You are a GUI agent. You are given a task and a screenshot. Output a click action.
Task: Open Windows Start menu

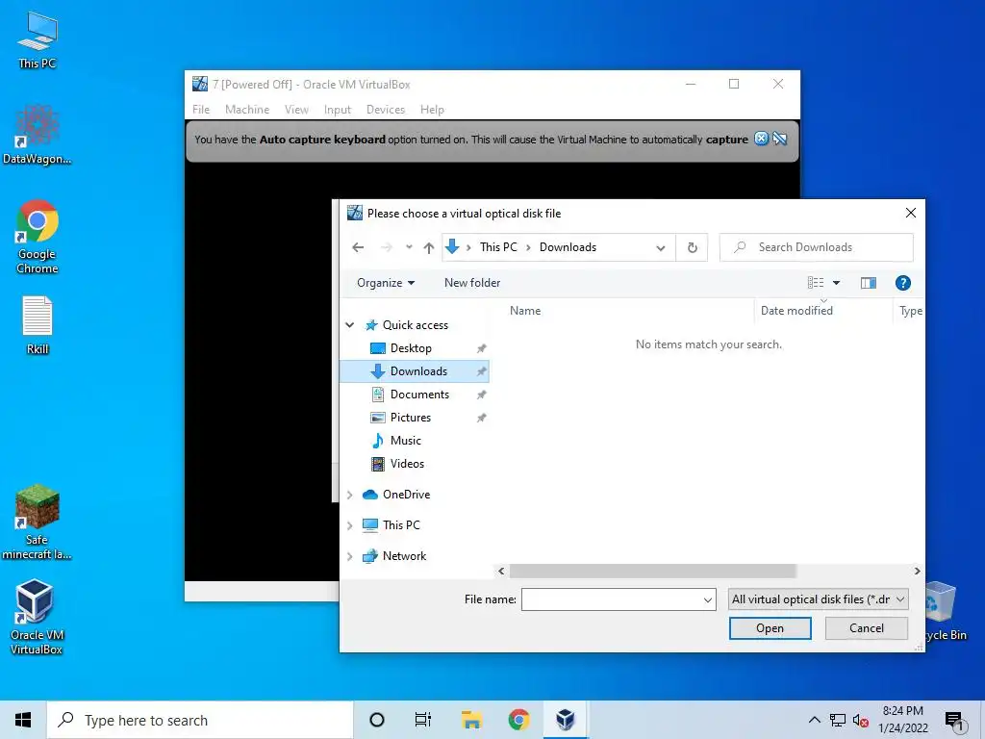point(23,720)
